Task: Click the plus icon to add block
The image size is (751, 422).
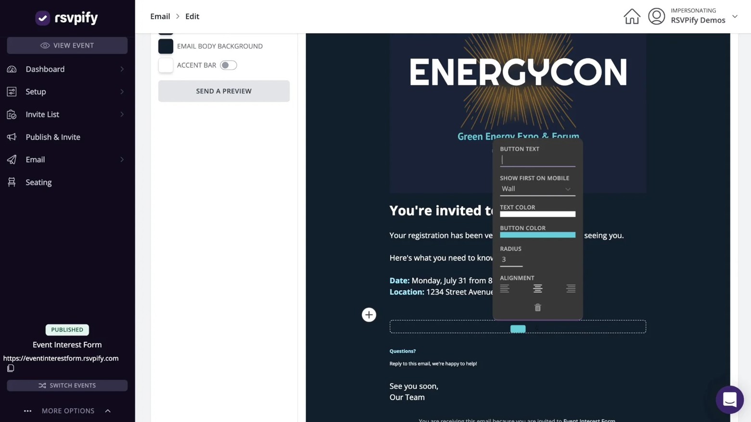Action: click(x=369, y=315)
